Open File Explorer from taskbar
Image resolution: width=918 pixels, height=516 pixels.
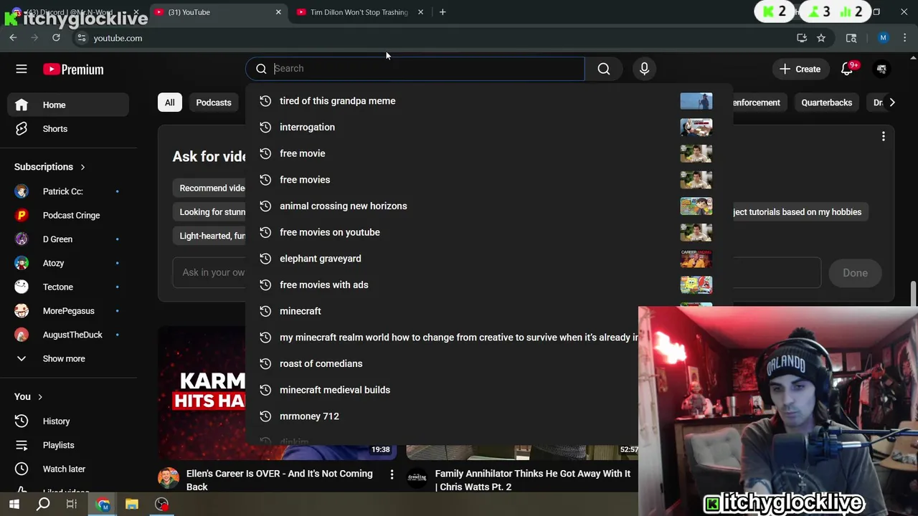pyautogui.click(x=132, y=505)
